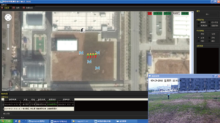Click the red button at map top
220x123 pixels.
click(150, 13)
